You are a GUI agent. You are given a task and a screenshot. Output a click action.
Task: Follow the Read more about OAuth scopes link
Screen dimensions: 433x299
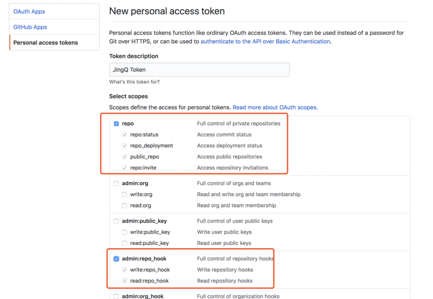click(275, 107)
